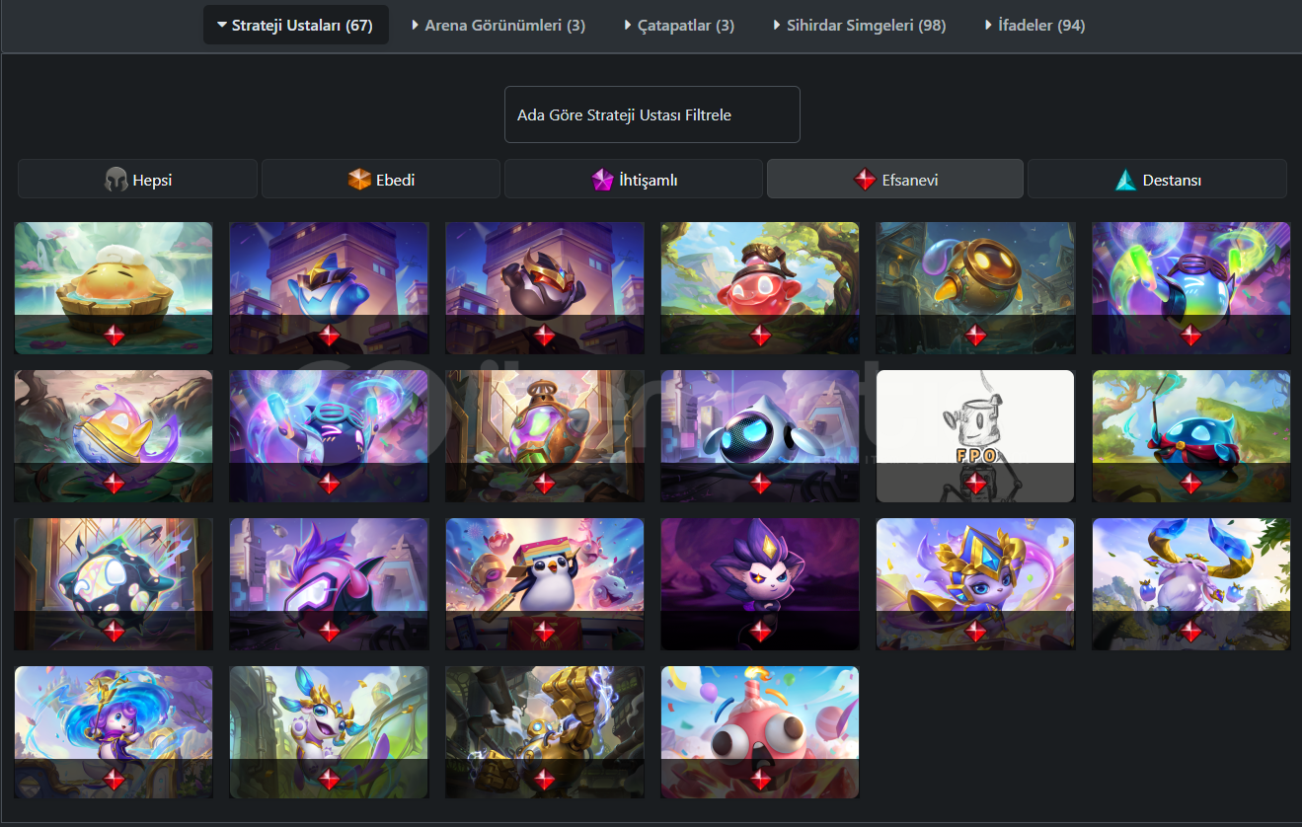Expand the Sihirdar Simgeleri arrow
The width and height of the screenshot is (1302, 827).
[x=778, y=25]
